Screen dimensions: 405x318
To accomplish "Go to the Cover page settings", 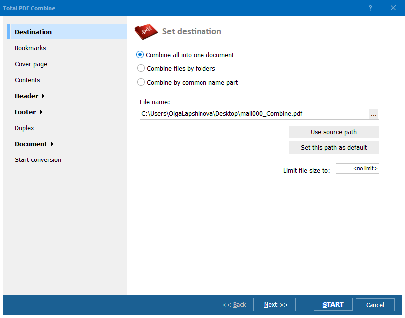I will (x=31, y=64).
